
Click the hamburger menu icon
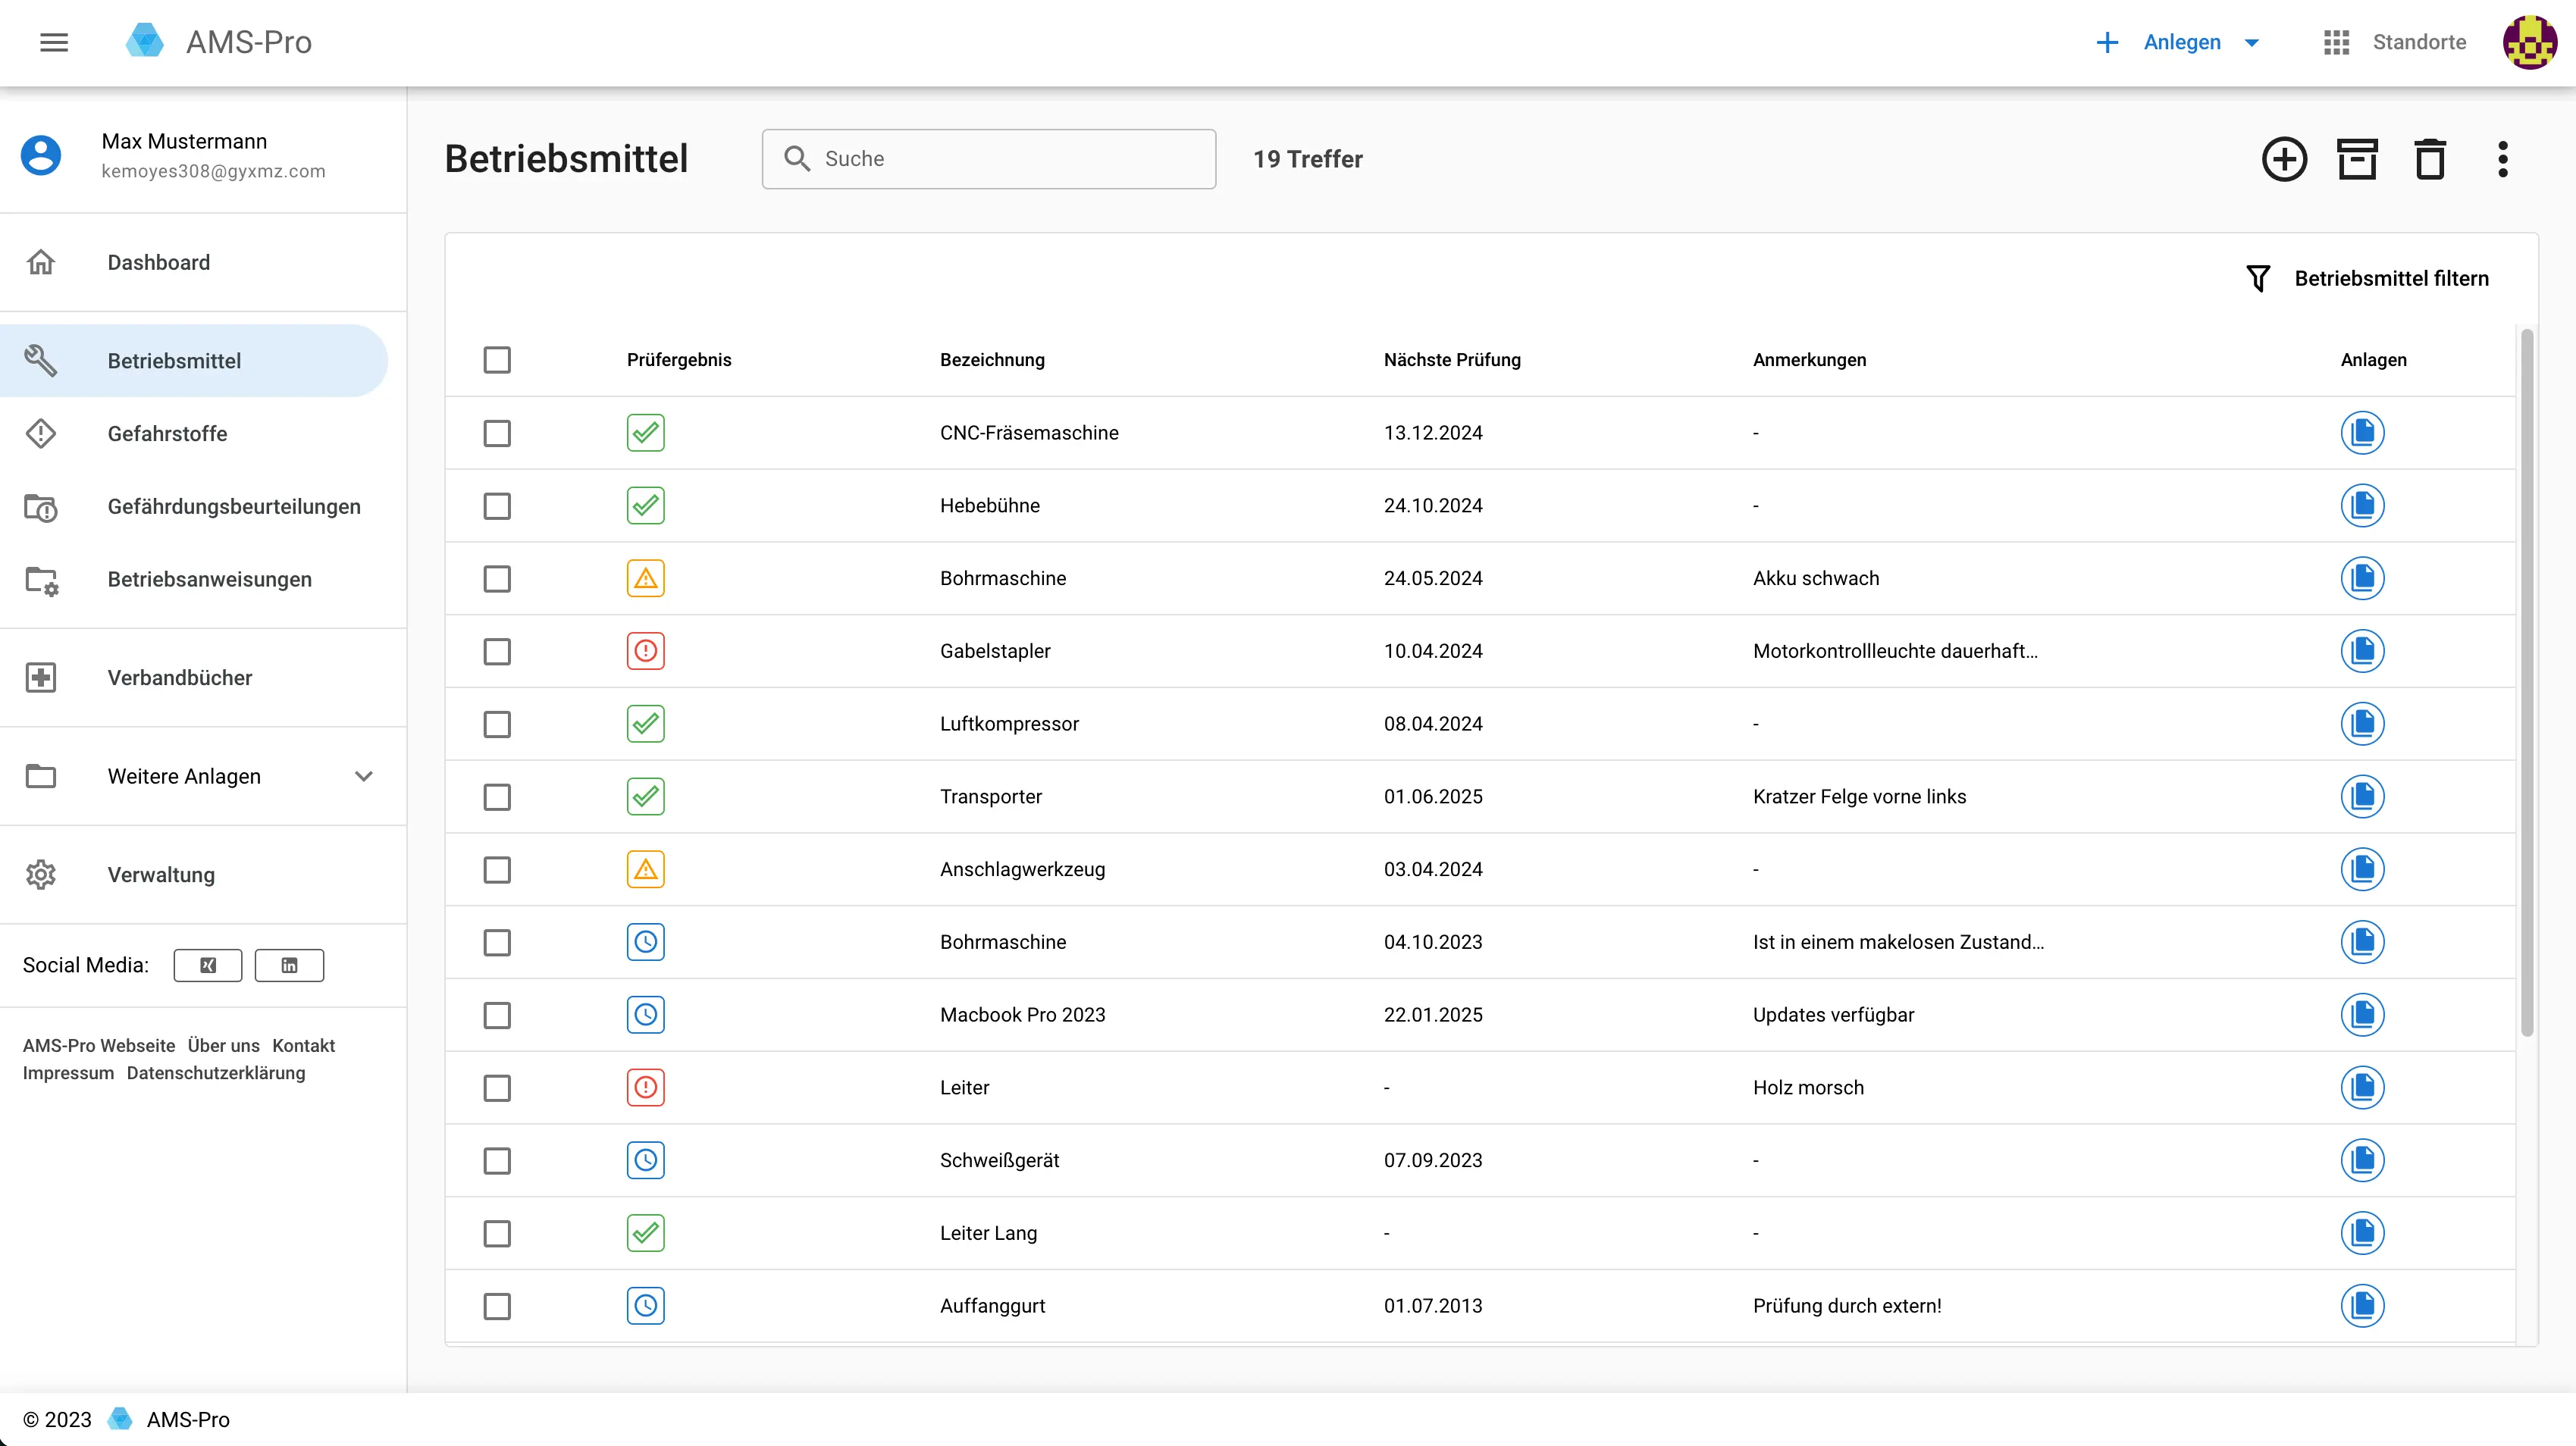pos(54,42)
